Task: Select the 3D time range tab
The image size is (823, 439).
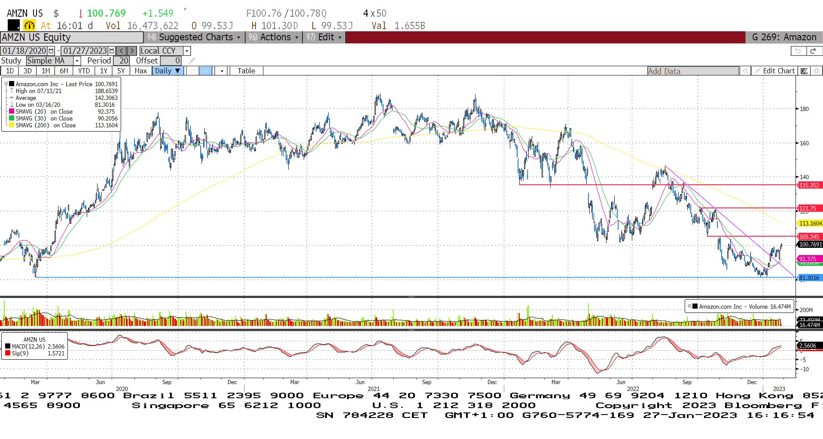Action: (27, 71)
